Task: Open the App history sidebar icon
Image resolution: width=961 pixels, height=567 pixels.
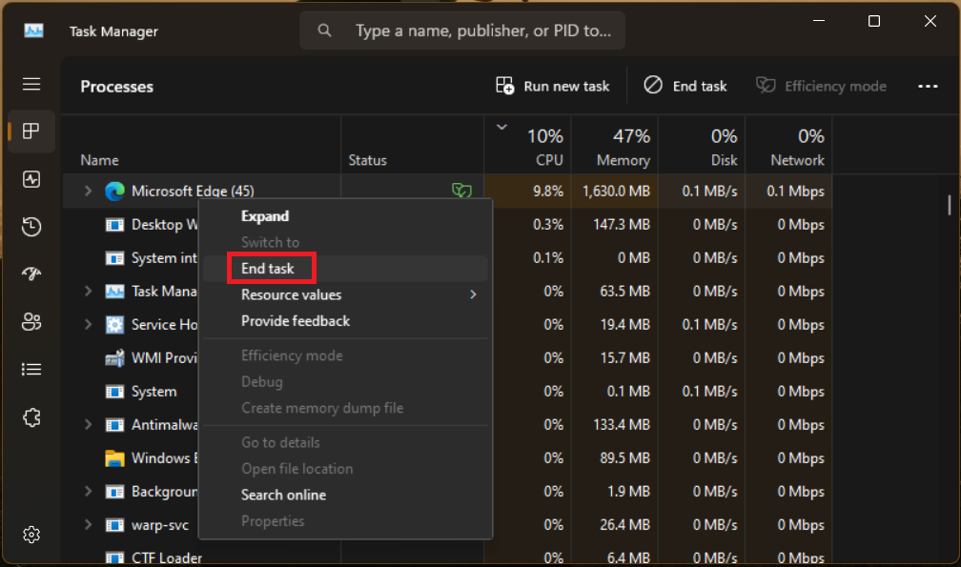Action: coord(31,227)
